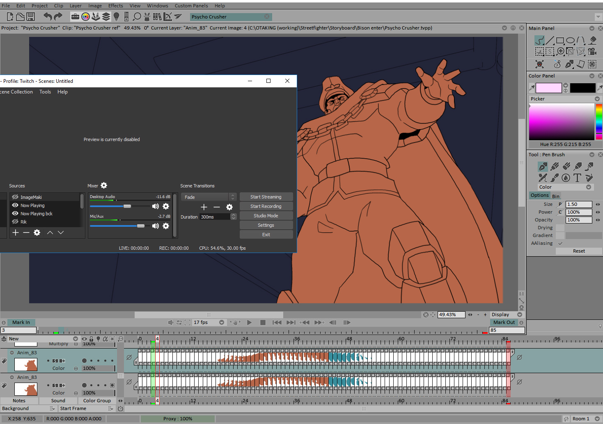Toggle the color wheel panel icon
Screen dimensions: 603x424
(85, 16)
